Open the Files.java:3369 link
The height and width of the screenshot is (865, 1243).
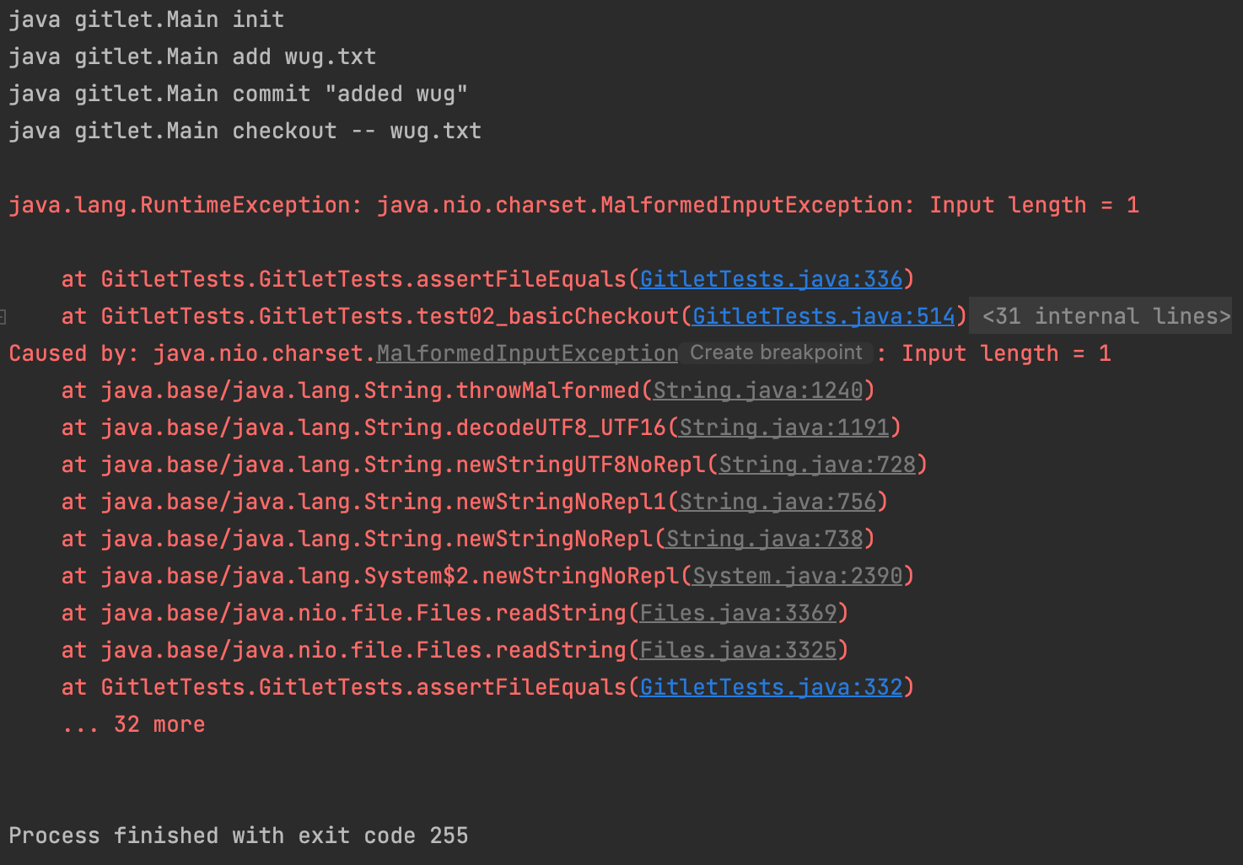[738, 613]
